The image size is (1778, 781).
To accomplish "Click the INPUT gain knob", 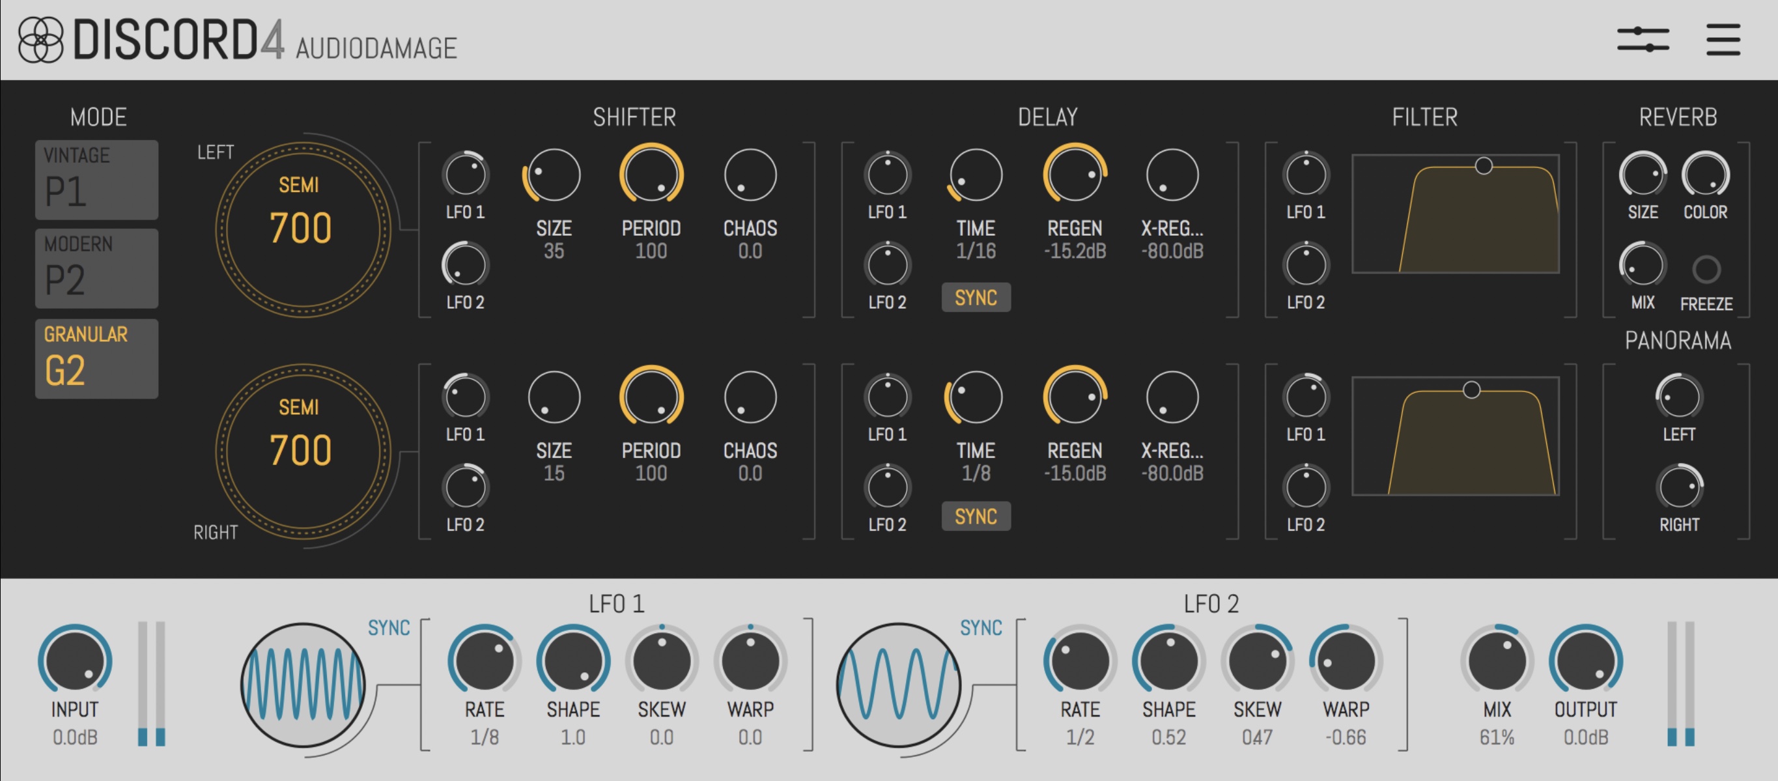I will [74, 661].
